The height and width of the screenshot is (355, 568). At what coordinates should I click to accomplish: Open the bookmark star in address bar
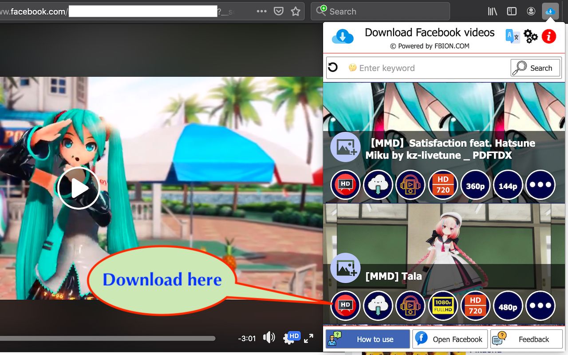coord(296,11)
